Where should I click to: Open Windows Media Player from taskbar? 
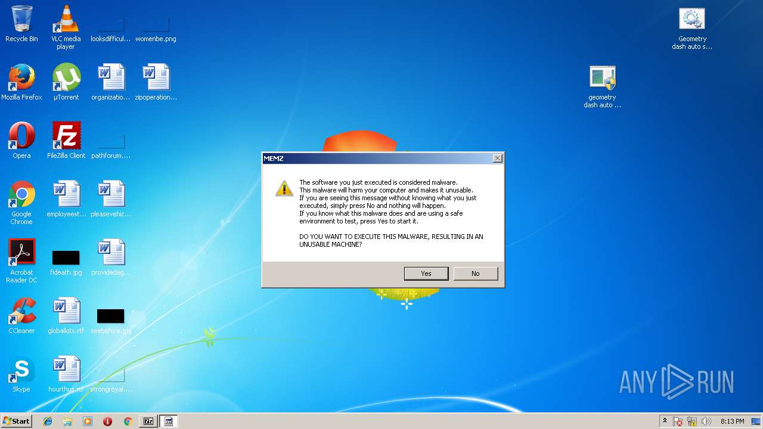point(88,421)
